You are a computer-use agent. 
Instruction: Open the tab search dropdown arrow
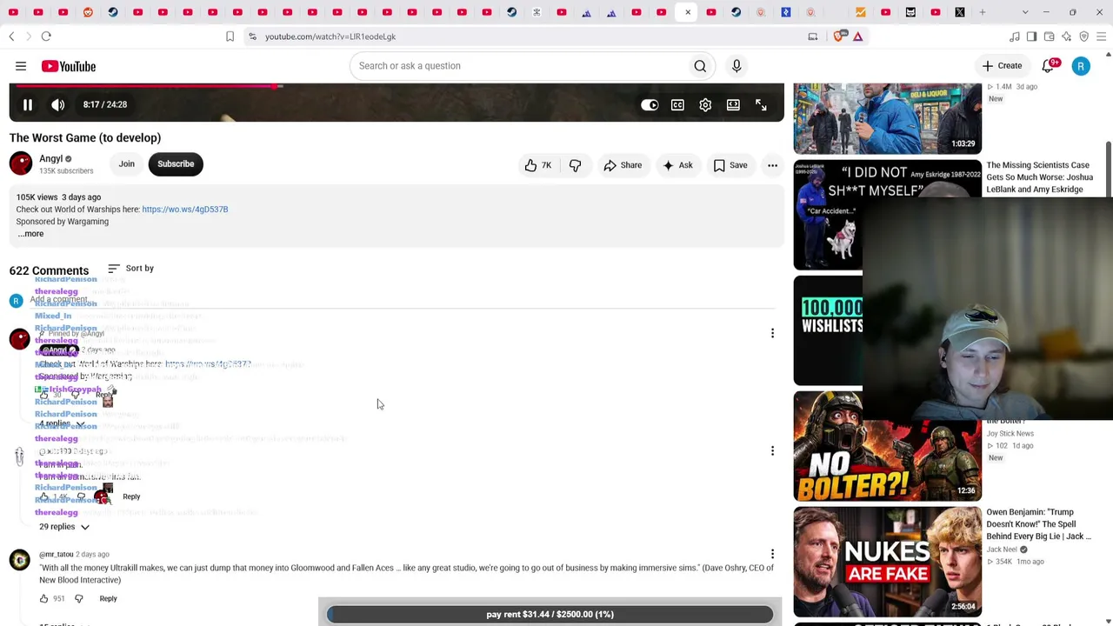(x=1025, y=12)
